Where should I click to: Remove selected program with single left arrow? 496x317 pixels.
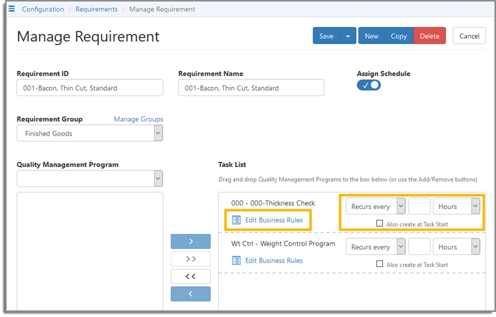pyautogui.click(x=191, y=294)
